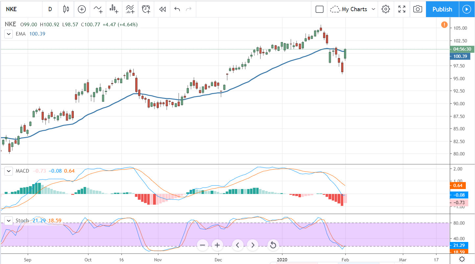Click the select layout square icon
Image resolution: width=475 pixels, height=264 pixels.
click(x=320, y=9)
